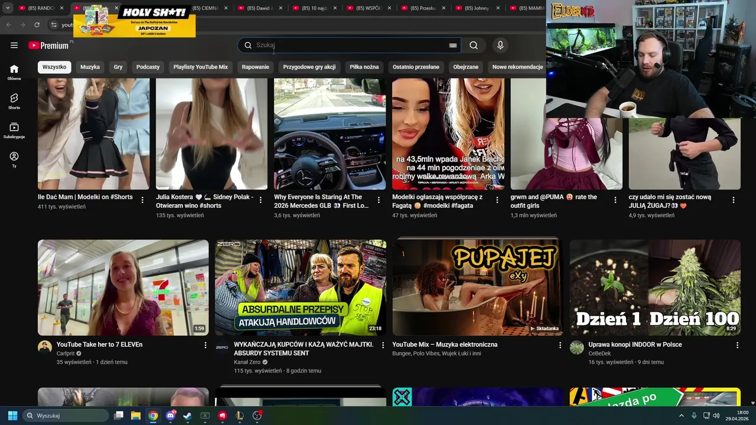Open options for grwm and @PUMA short

coord(615,200)
